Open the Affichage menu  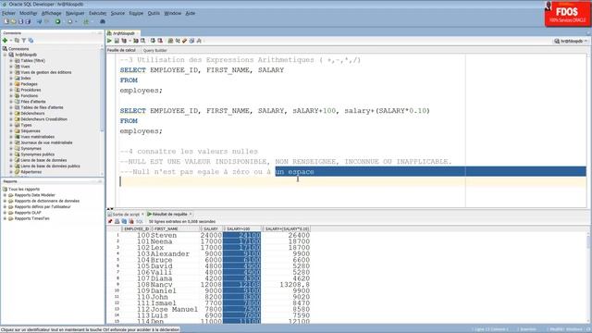pos(52,13)
